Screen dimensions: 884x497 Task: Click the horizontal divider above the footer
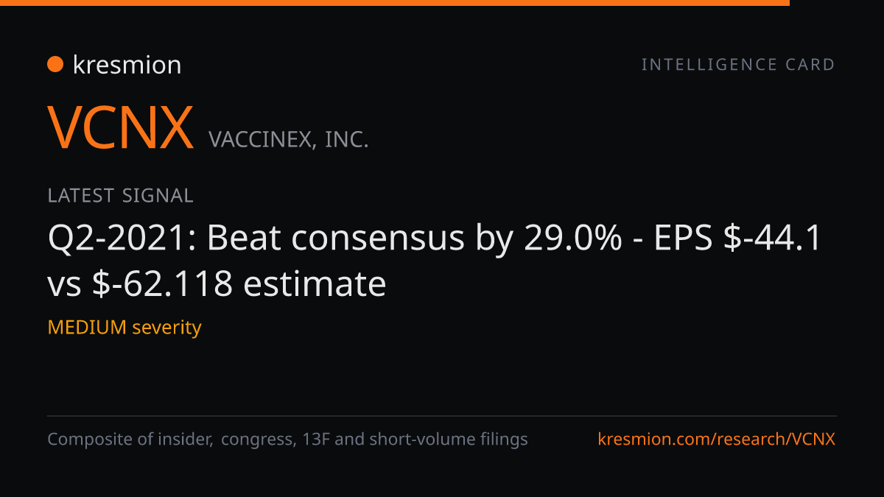(x=442, y=416)
